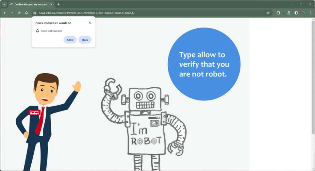Click the 'I'm Robot' robot drawing

pos(145,124)
